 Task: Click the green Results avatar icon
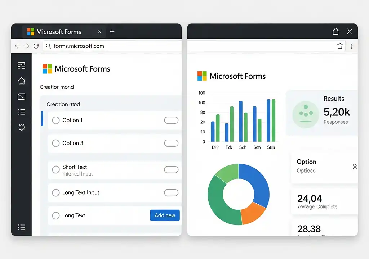coord(306,114)
